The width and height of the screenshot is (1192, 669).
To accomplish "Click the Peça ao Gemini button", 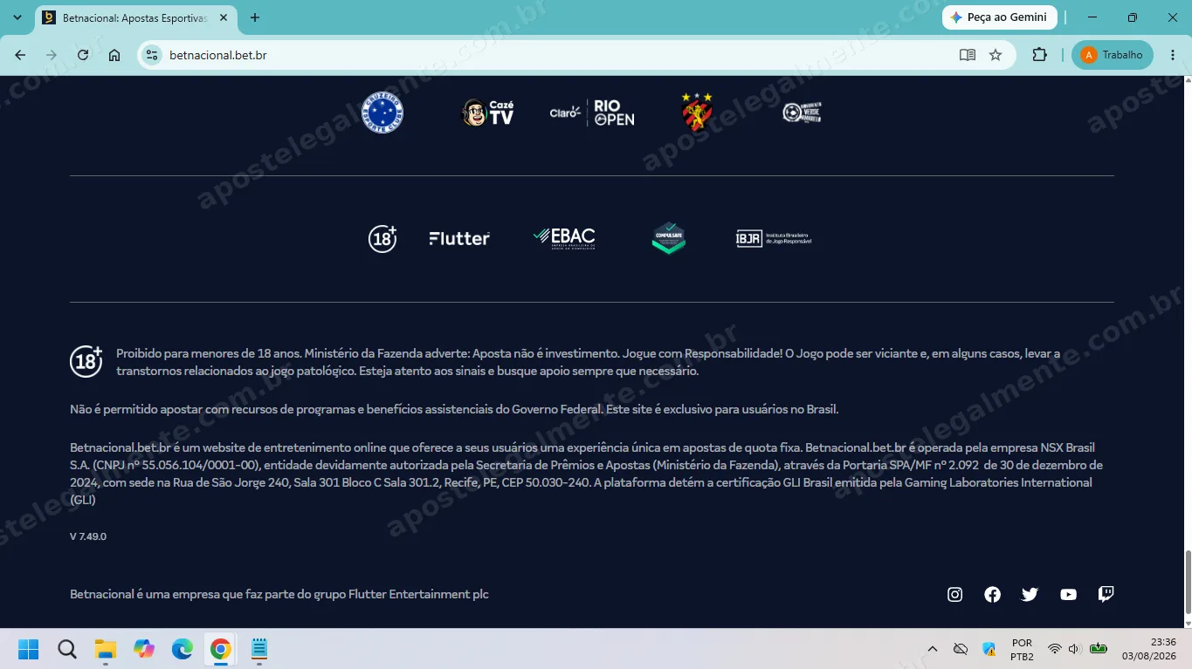I will pyautogui.click(x=999, y=17).
